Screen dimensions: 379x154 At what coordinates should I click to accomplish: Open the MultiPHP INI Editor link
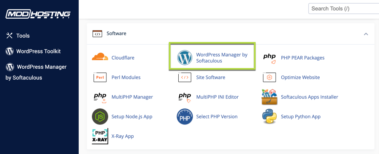(x=217, y=97)
